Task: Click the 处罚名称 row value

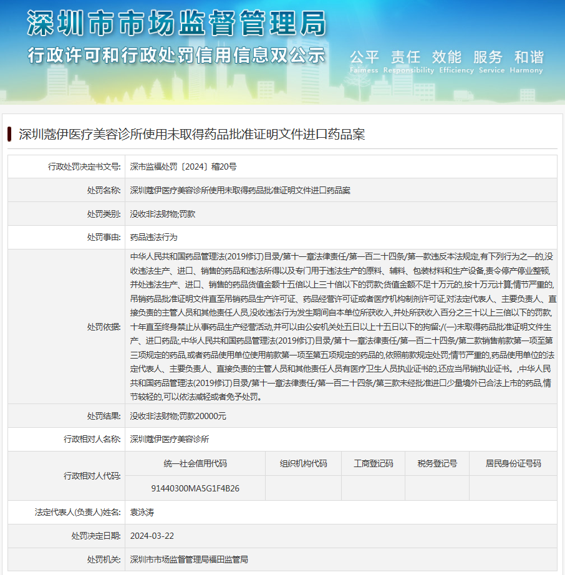Action: pyautogui.click(x=240, y=190)
